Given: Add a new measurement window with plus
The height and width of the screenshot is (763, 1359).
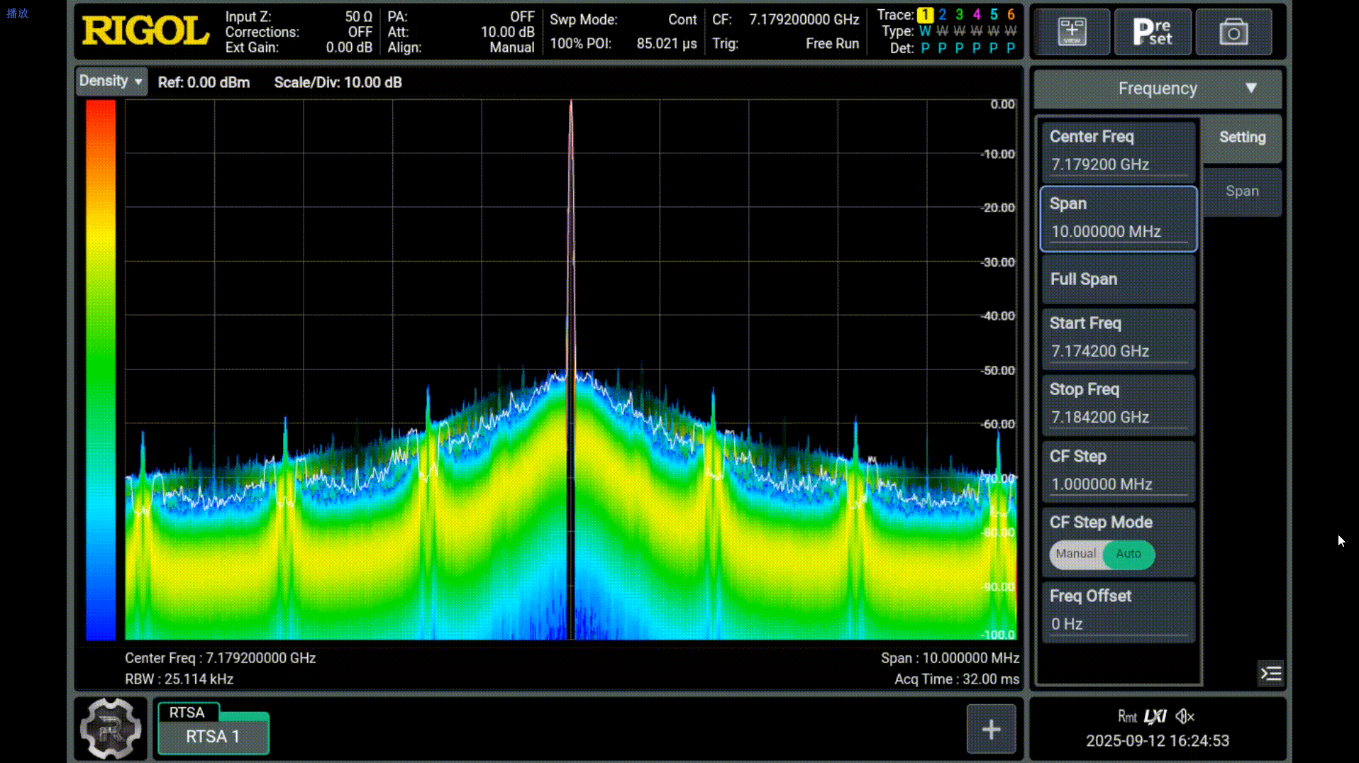Looking at the screenshot, I should 991,729.
